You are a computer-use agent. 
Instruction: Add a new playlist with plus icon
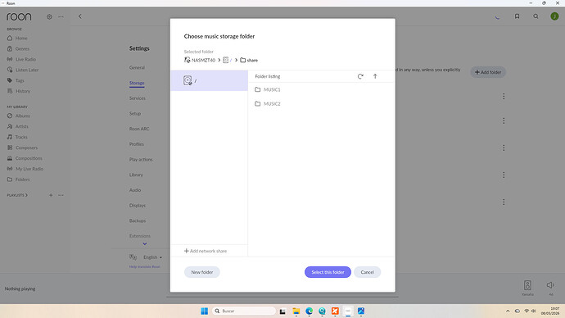[x=51, y=195]
